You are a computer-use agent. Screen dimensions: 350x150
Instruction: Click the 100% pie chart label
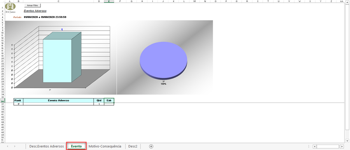[164, 84]
